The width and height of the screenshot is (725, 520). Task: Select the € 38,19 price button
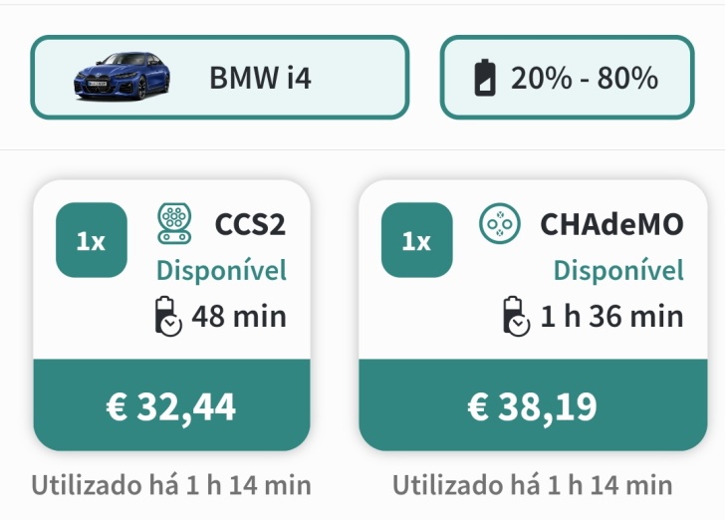[x=533, y=405]
